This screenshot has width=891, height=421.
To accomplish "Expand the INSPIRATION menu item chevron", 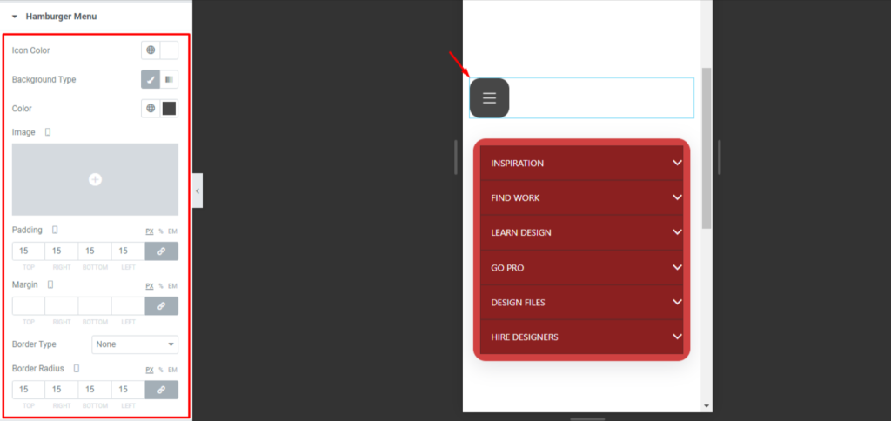I will click(677, 163).
